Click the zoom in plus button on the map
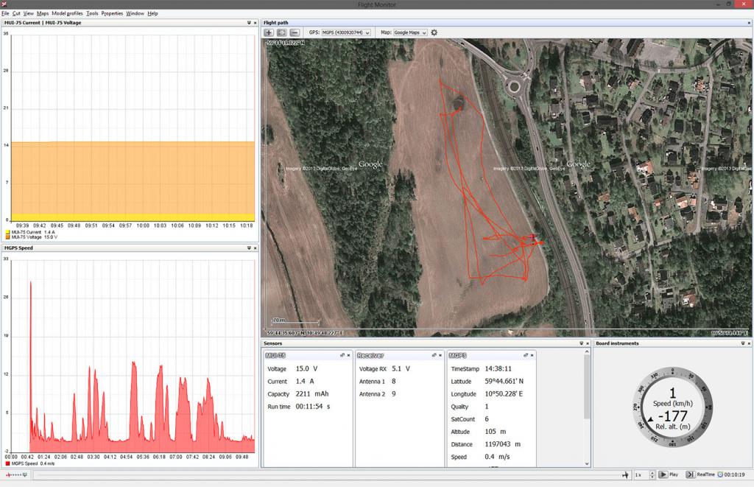 coord(269,32)
